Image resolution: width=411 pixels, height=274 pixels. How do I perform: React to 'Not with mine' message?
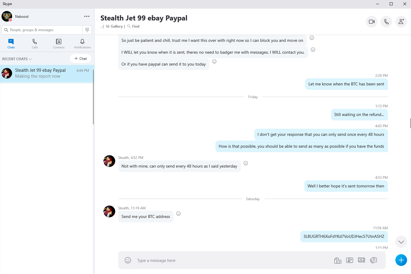246,163
